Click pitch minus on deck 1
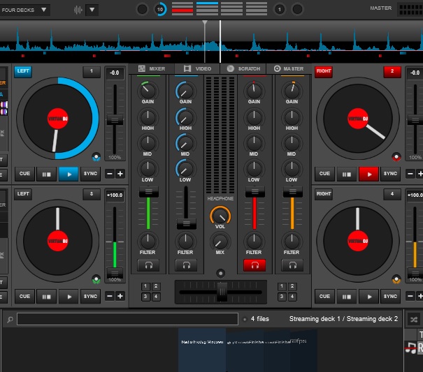This screenshot has height=372, width=423. coord(110,174)
